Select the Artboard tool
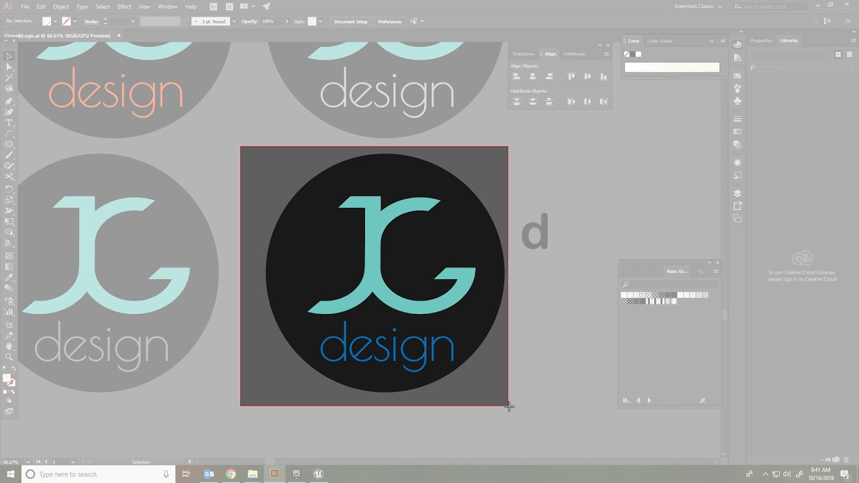 (9, 325)
